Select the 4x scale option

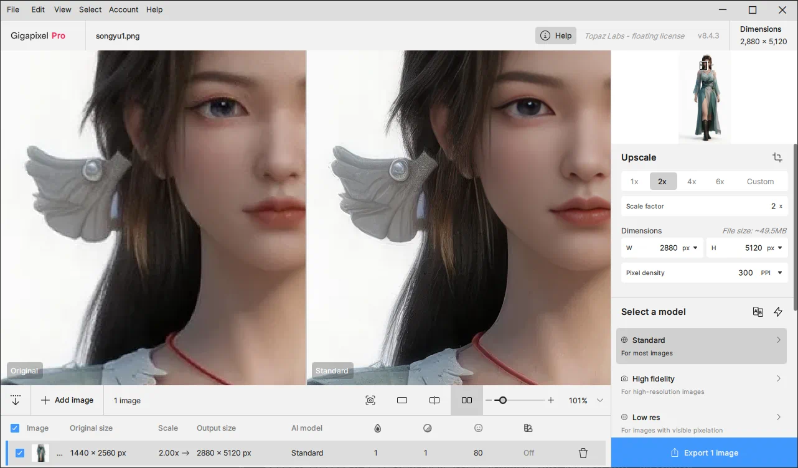pos(692,182)
